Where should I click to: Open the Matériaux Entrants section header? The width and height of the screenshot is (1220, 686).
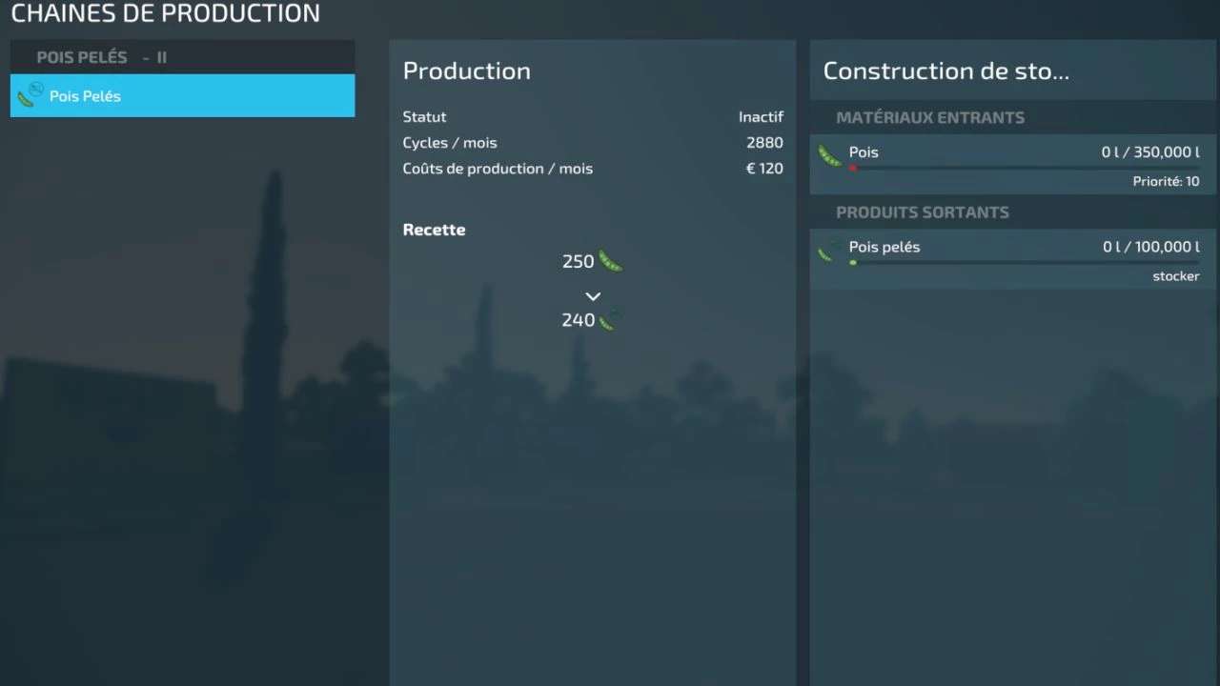[929, 117]
